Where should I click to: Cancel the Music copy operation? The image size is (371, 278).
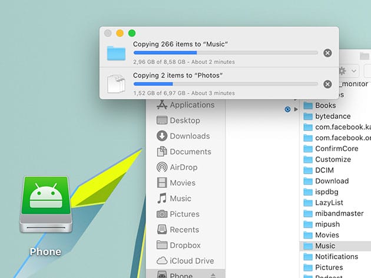click(327, 53)
